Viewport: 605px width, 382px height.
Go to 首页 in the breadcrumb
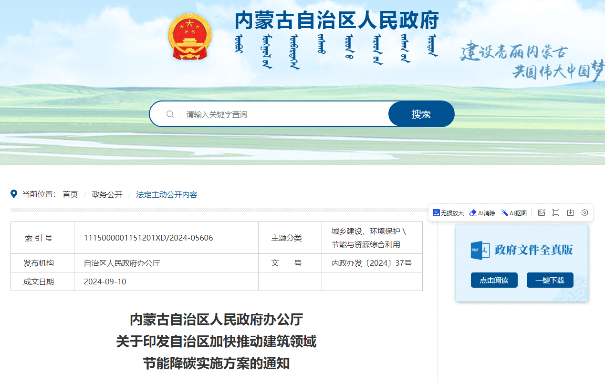tap(70, 194)
